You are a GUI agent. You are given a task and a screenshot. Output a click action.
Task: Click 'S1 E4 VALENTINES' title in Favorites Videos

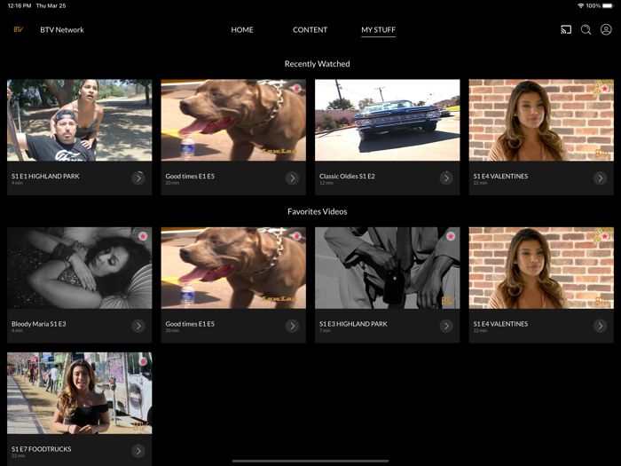(x=500, y=324)
